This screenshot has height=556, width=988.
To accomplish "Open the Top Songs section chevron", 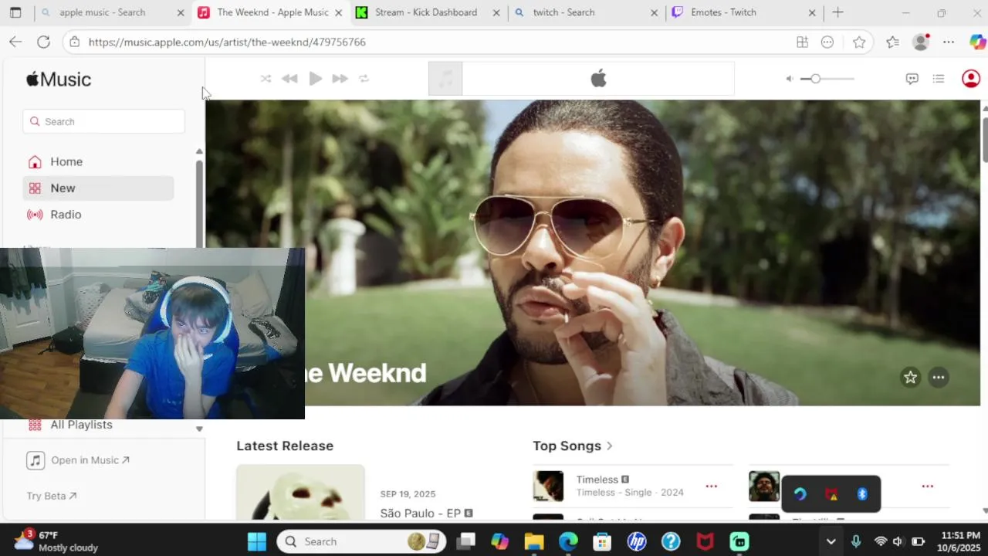I will click(609, 446).
